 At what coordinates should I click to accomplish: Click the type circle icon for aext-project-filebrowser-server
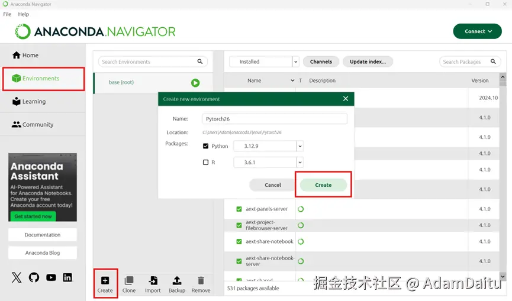[301, 225]
